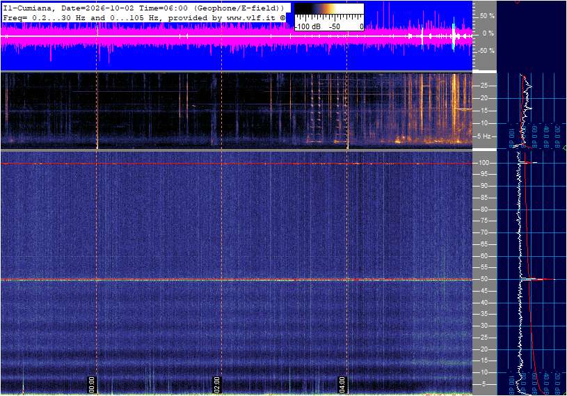Click the 70 label on E-field frequency scale
The width and height of the screenshot is (567, 396).
[x=484, y=232]
